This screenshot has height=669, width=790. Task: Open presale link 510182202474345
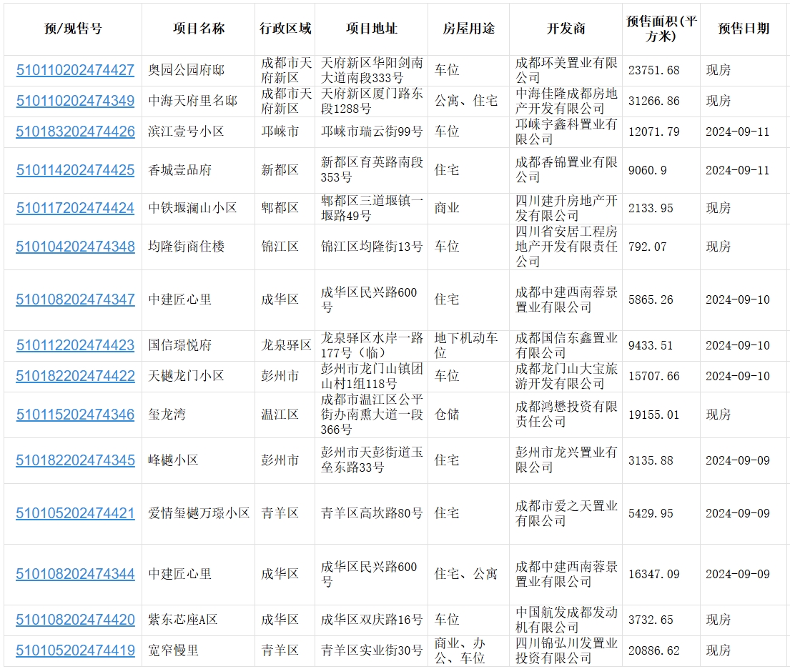tap(75, 460)
